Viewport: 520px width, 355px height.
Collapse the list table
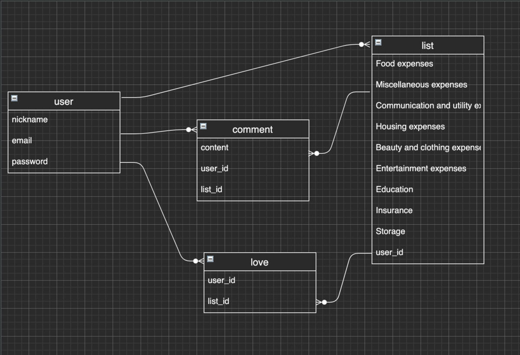tap(378, 42)
